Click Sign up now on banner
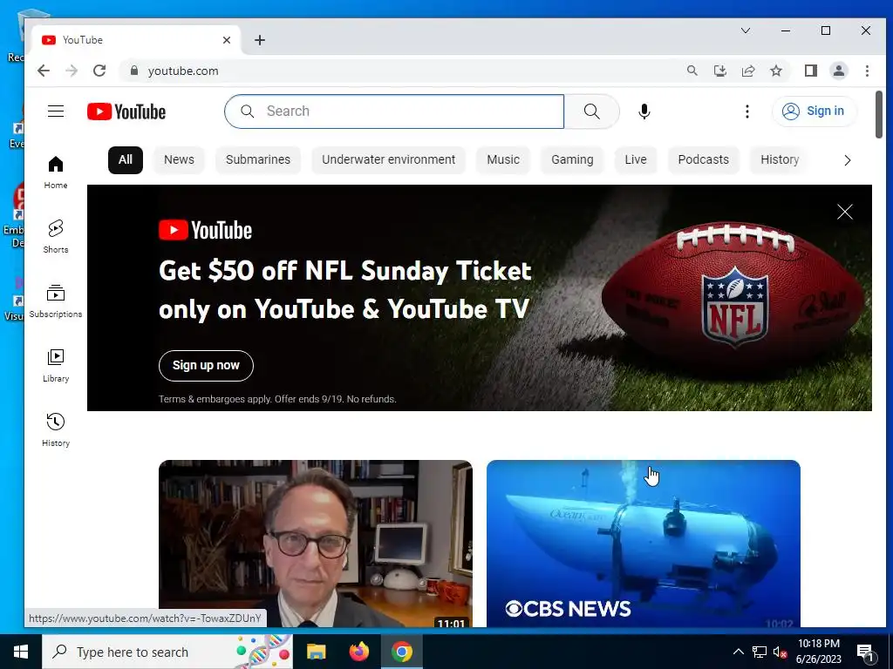 click(x=206, y=366)
